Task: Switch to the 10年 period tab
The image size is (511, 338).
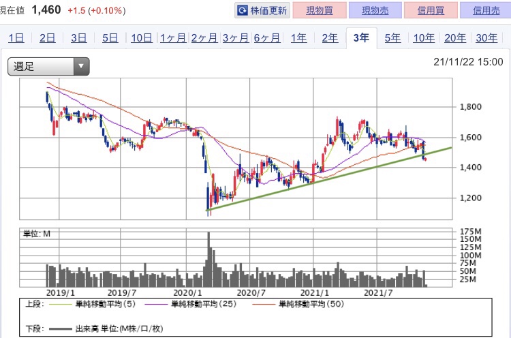Action: [x=424, y=38]
